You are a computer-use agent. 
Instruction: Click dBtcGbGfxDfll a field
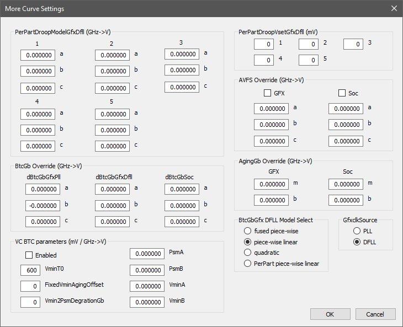(112, 189)
